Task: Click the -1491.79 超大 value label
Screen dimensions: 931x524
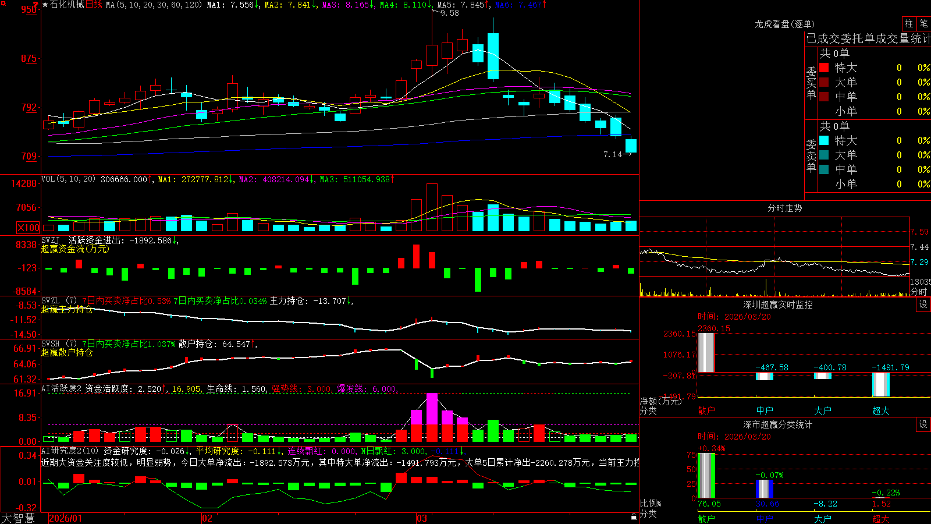Action: tap(890, 367)
